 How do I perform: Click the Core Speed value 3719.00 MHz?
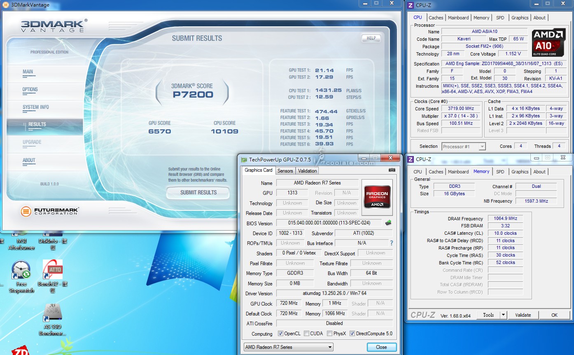[x=461, y=109]
